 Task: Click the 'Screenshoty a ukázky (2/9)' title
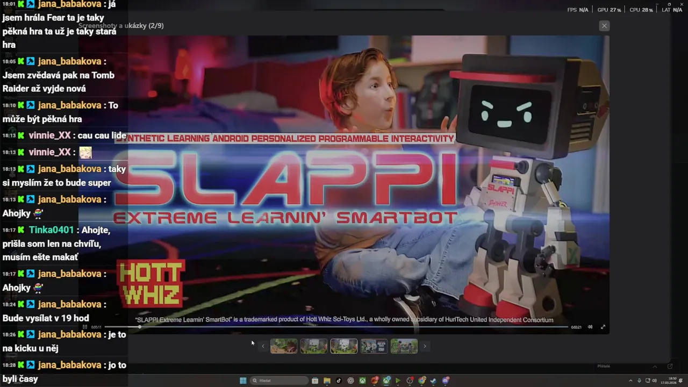click(121, 26)
